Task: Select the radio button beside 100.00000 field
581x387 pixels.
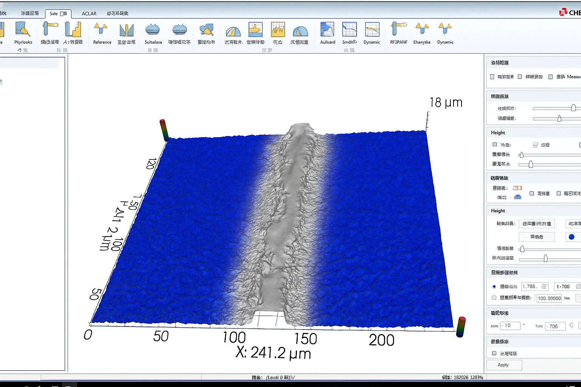Action: [x=494, y=298]
